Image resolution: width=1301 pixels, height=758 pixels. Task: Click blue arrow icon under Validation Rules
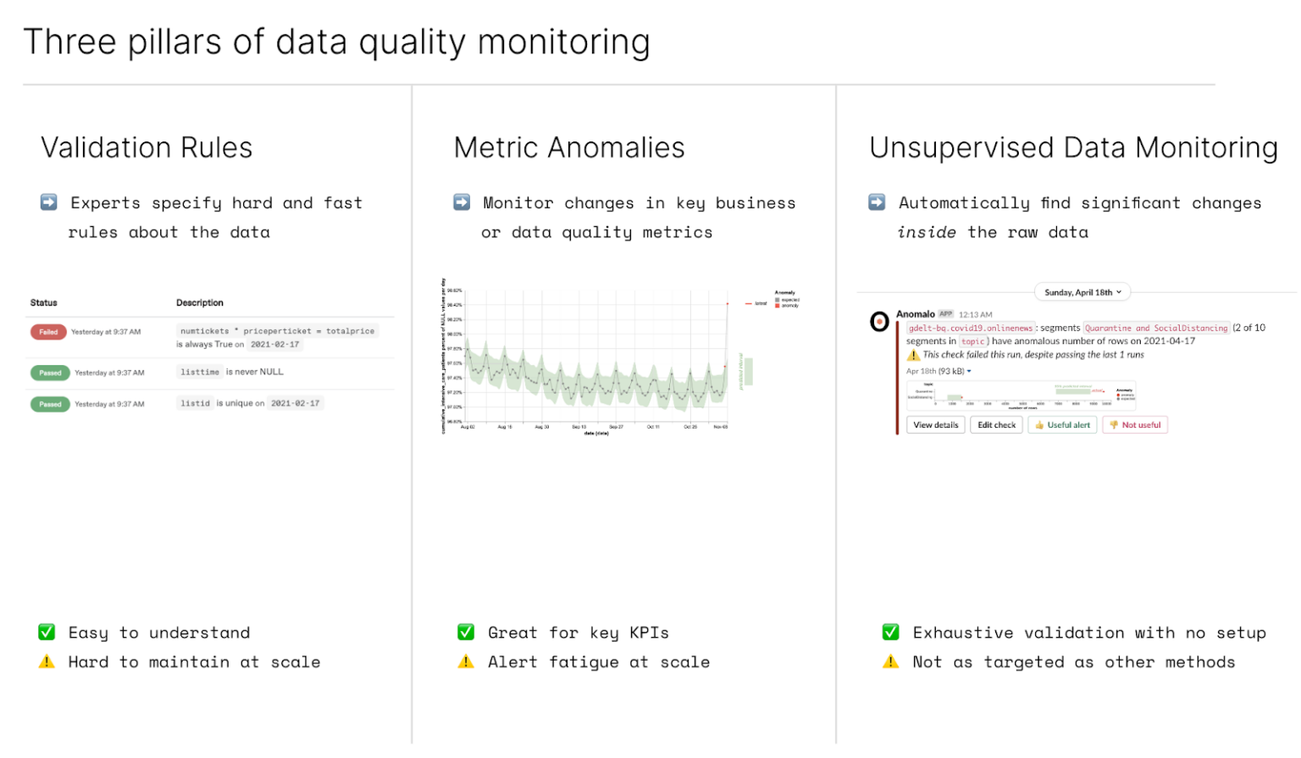coord(48,202)
